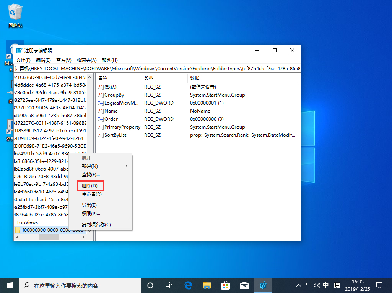
Task: Launch File Explorer from the taskbar
Action: coord(207,285)
